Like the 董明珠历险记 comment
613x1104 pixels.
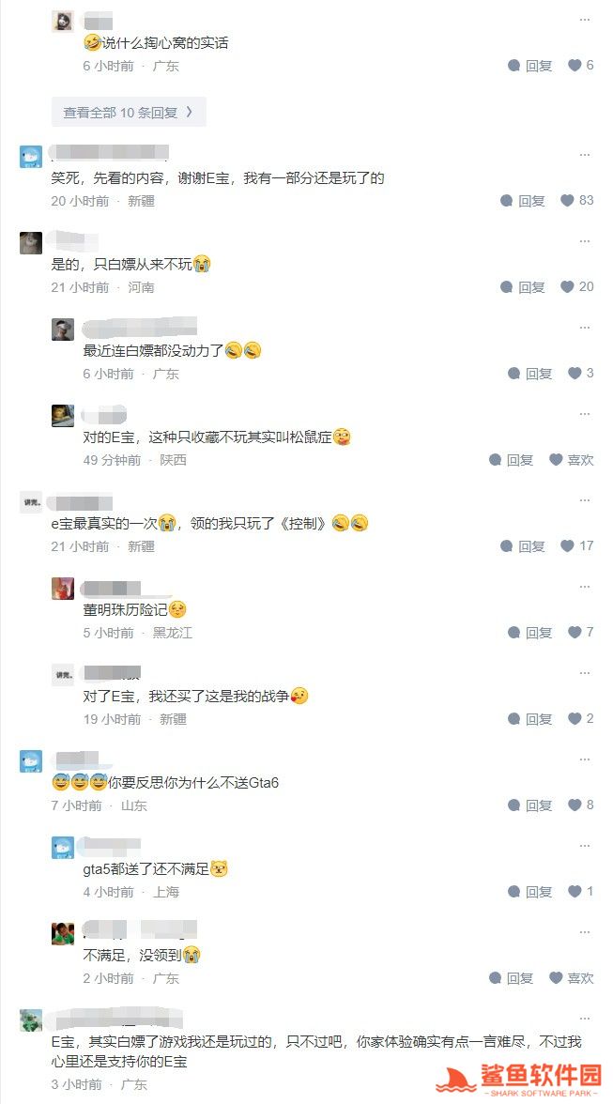[575, 633]
